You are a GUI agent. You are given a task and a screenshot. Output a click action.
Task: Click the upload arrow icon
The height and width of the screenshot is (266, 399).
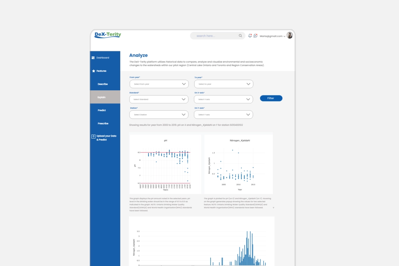point(93,136)
